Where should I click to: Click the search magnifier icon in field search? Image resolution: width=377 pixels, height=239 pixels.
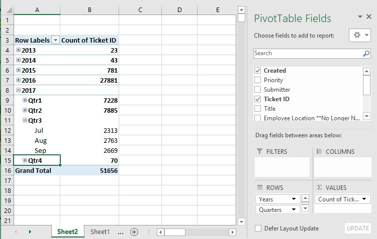(x=366, y=54)
